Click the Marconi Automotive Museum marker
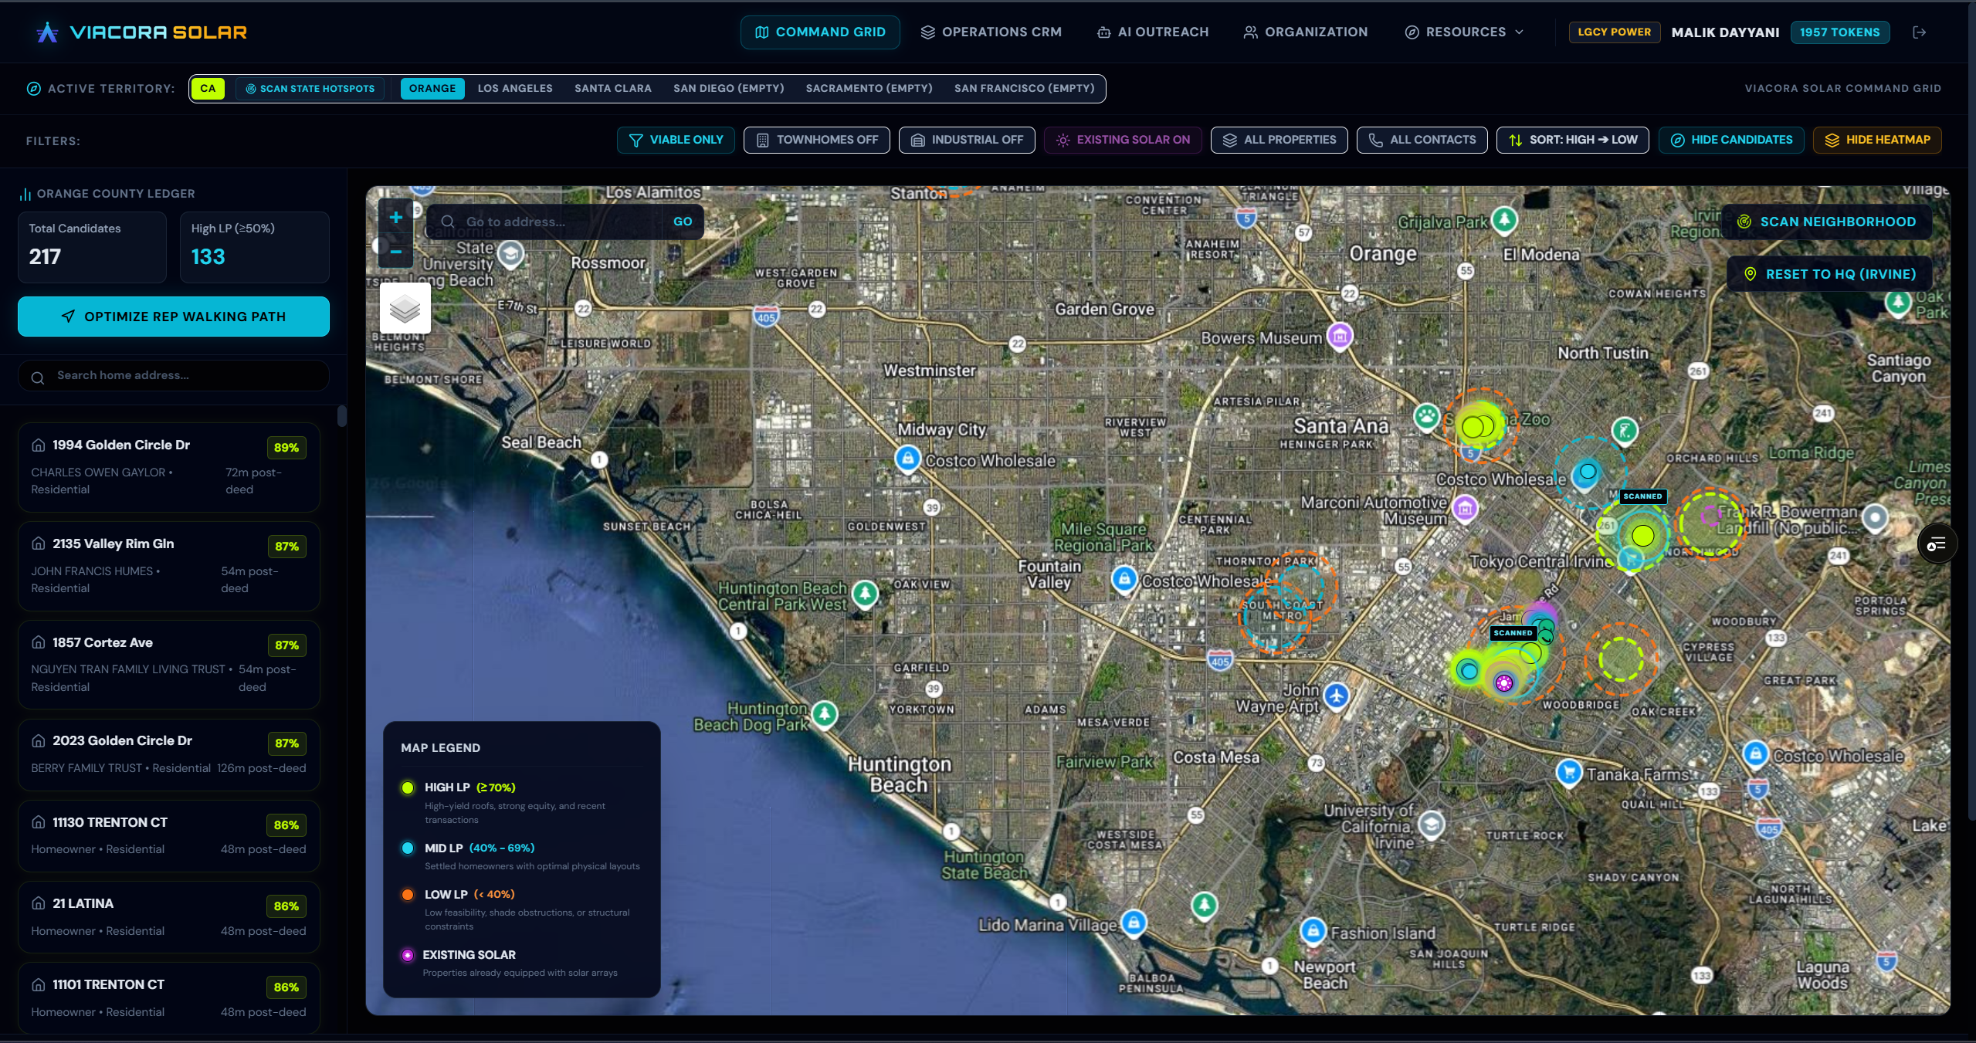 pyautogui.click(x=1465, y=509)
